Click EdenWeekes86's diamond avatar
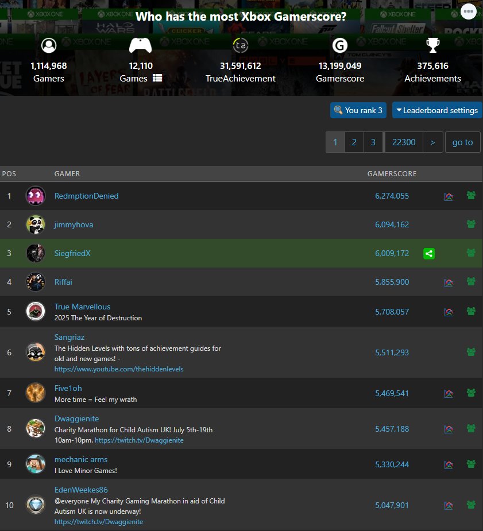 36,505
